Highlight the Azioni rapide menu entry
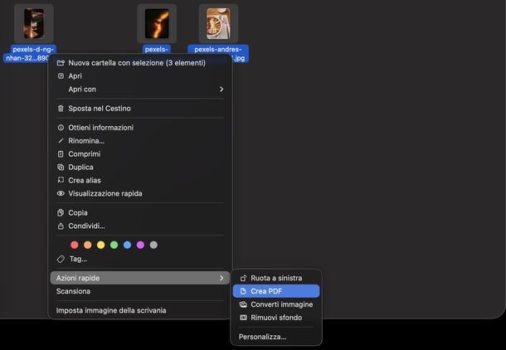The height and width of the screenshot is (350, 506). (x=140, y=278)
